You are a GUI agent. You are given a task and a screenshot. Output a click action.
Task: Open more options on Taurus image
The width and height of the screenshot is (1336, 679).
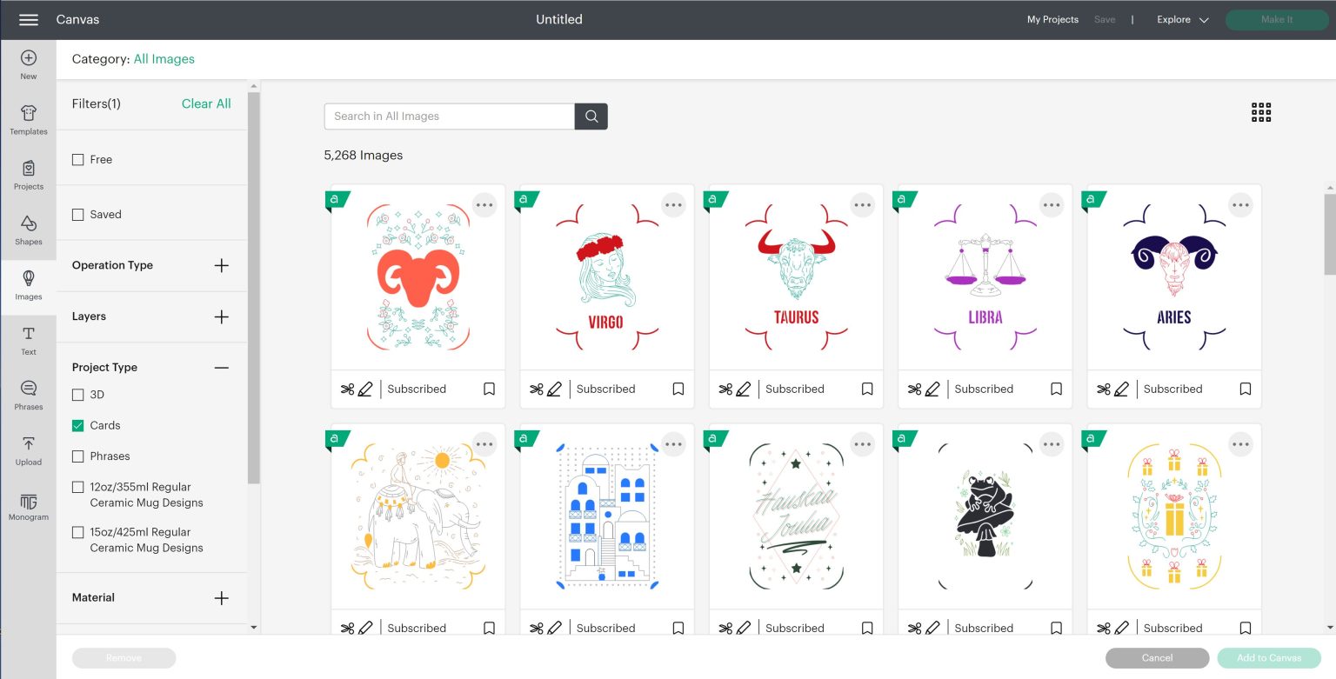862,205
